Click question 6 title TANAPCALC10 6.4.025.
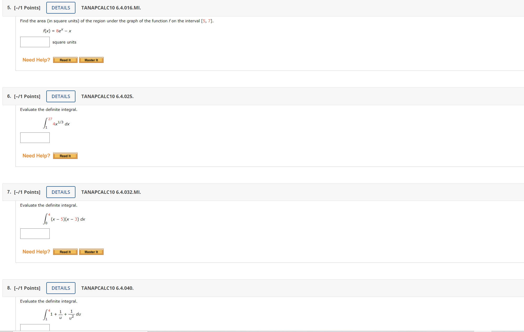Image resolution: width=524 pixels, height=332 pixels. tap(107, 97)
